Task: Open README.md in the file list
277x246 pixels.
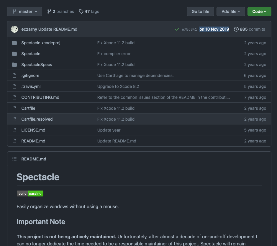Action: [33, 141]
